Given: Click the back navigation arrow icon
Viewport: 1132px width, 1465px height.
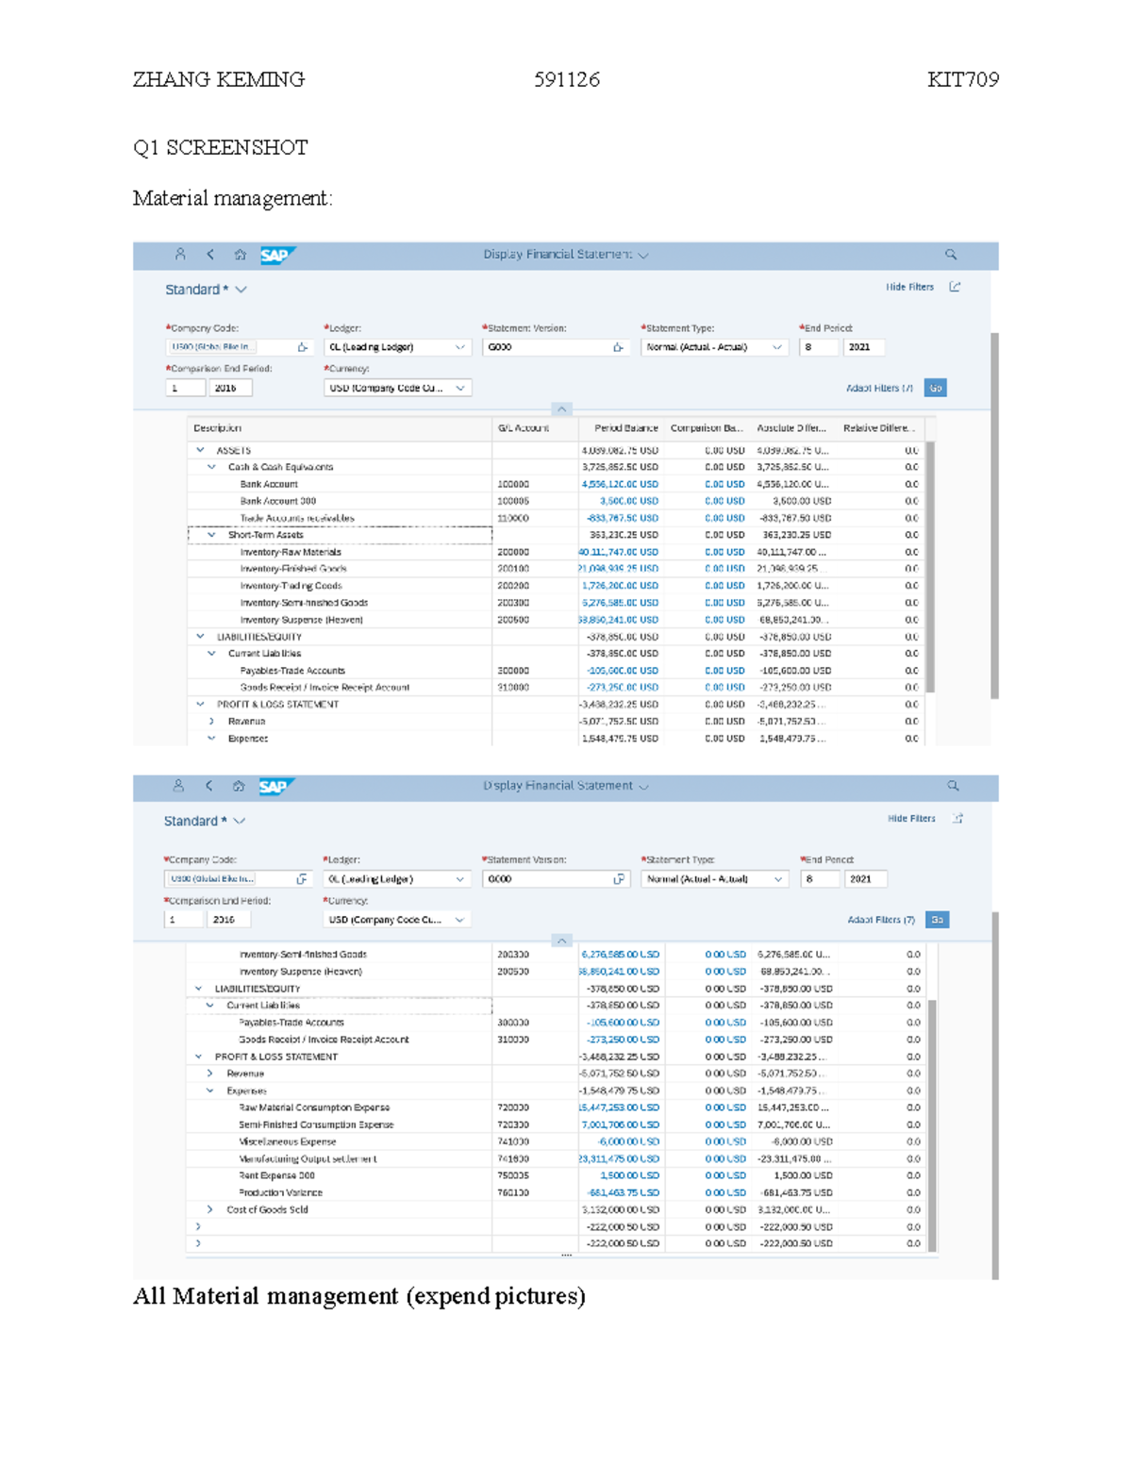Looking at the screenshot, I should pyautogui.click(x=208, y=254).
